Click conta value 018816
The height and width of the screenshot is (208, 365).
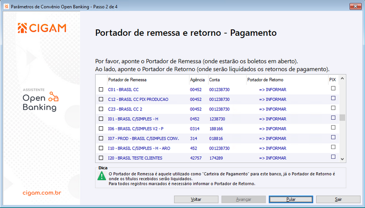(216, 138)
